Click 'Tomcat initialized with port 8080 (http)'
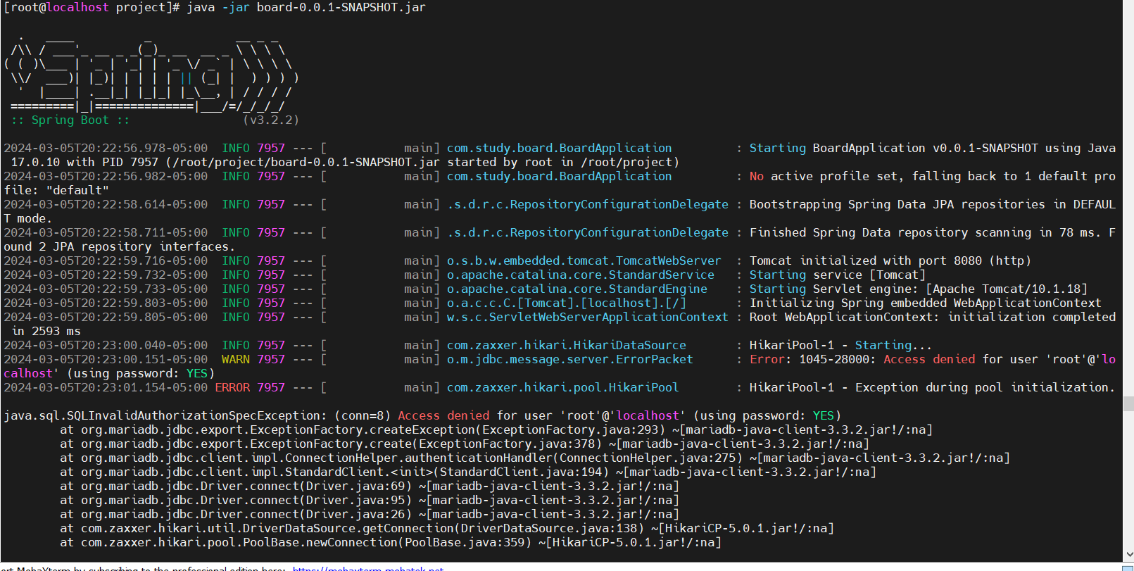Screen dimensions: 1134x571 890,261
